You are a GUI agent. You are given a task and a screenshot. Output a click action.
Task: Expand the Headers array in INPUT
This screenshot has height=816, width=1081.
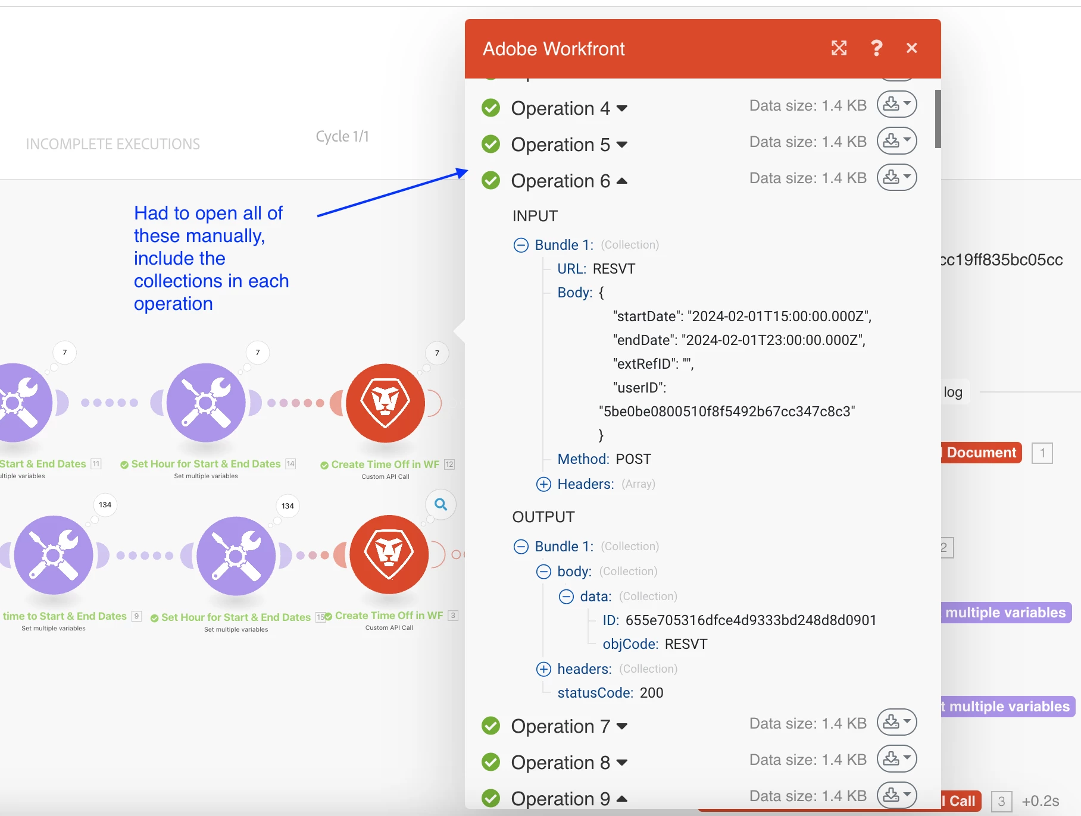[543, 484]
